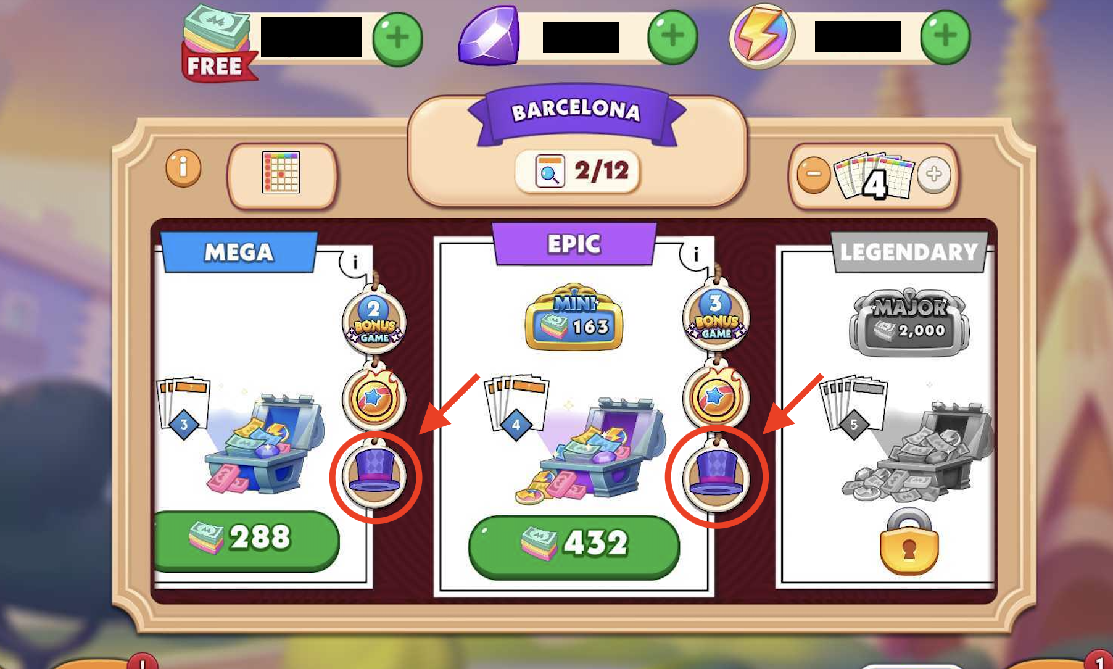Add more purple gems with plus button
The image size is (1113, 669).
(x=672, y=37)
